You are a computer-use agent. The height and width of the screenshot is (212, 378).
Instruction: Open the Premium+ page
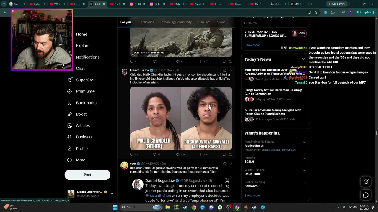(x=81, y=91)
